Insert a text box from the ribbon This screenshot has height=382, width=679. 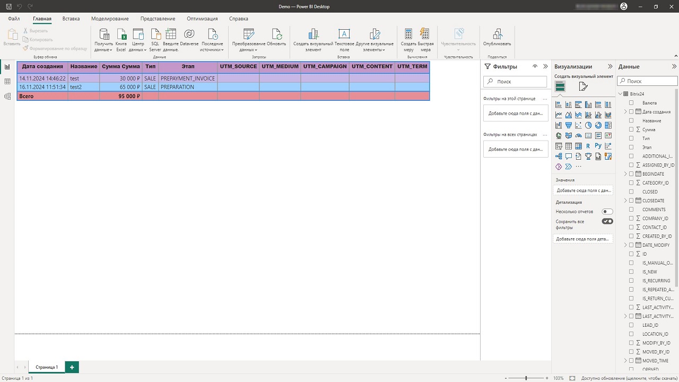click(x=344, y=35)
